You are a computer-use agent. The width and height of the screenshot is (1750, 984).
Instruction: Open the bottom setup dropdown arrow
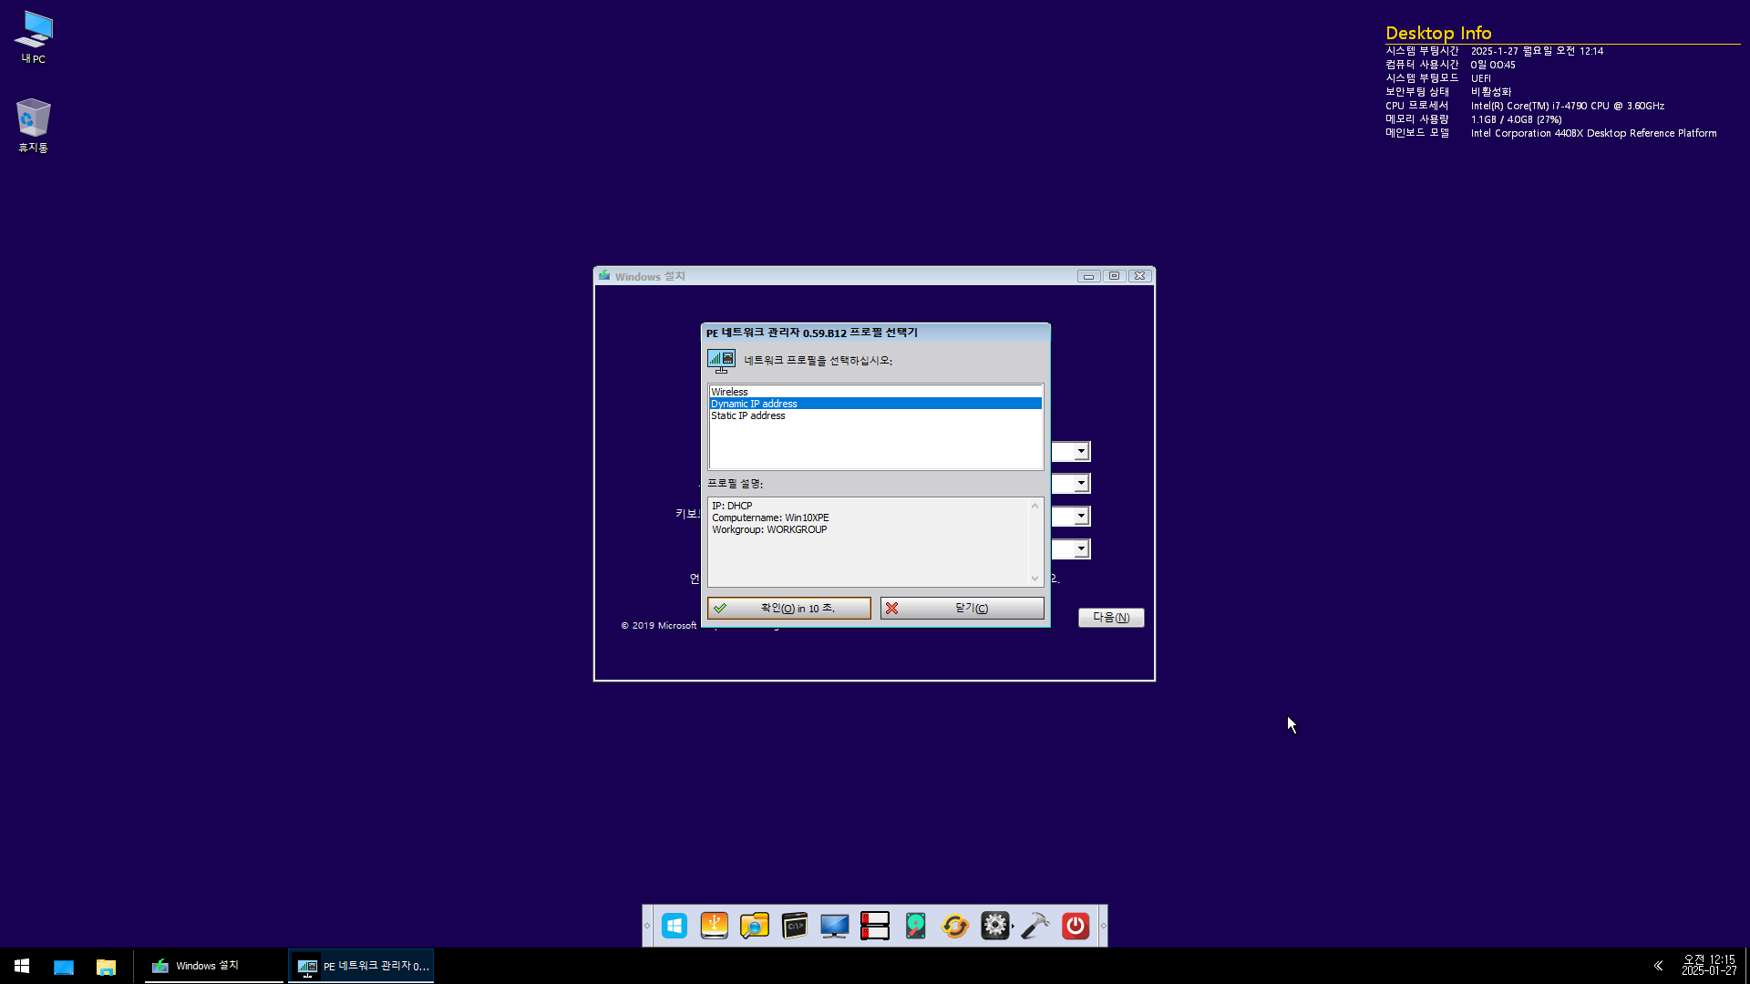(x=1081, y=549)
